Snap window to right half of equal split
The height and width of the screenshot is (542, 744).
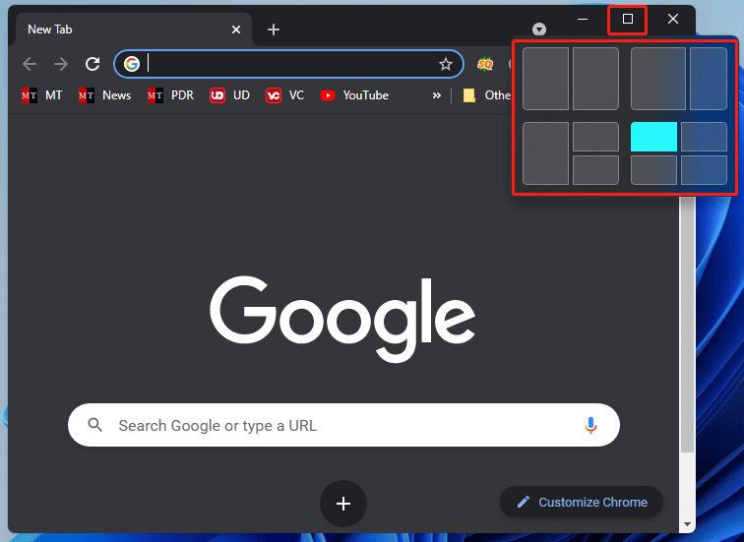tap(596, 79)
